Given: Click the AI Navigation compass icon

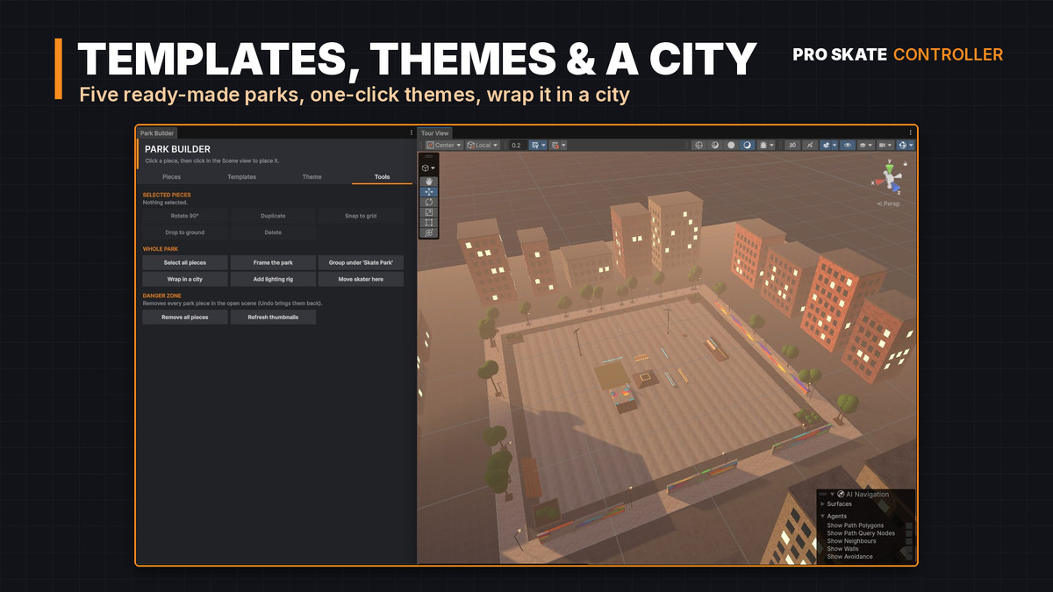Looking at the screenshot, I should (840, 495).
